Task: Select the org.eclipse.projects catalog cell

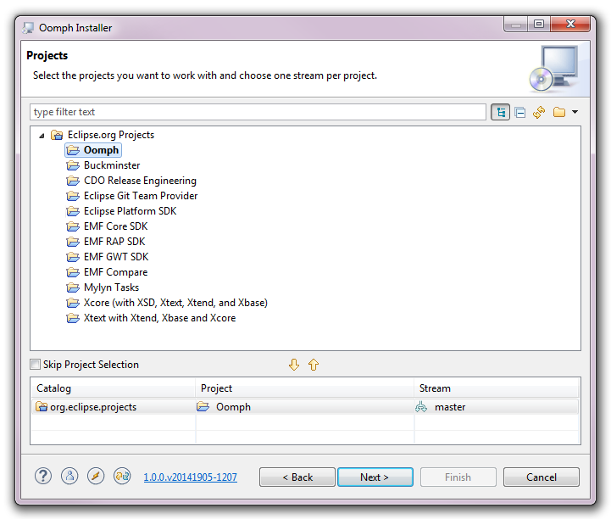Action: point(113,407)
